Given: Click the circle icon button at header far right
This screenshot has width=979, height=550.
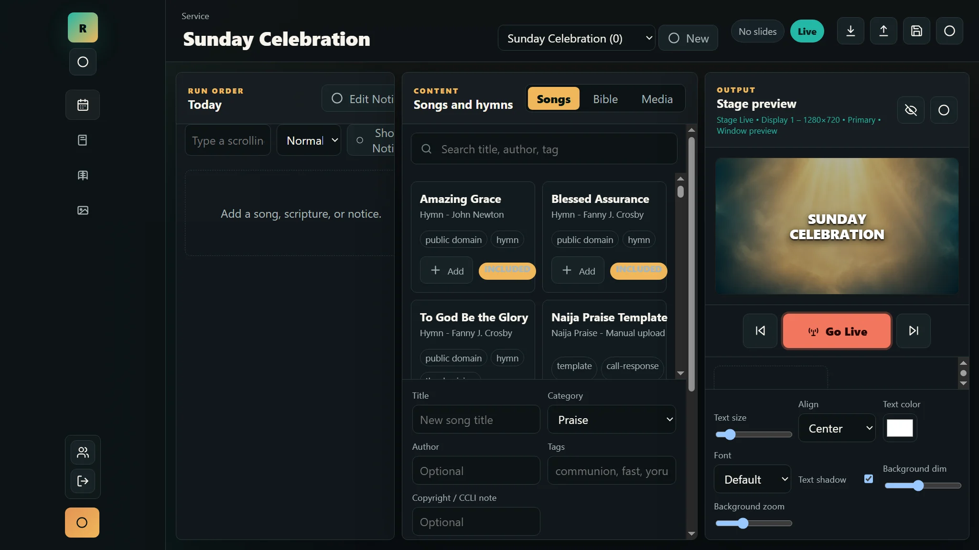Looking at the screenshot, I should click(949, 31).
